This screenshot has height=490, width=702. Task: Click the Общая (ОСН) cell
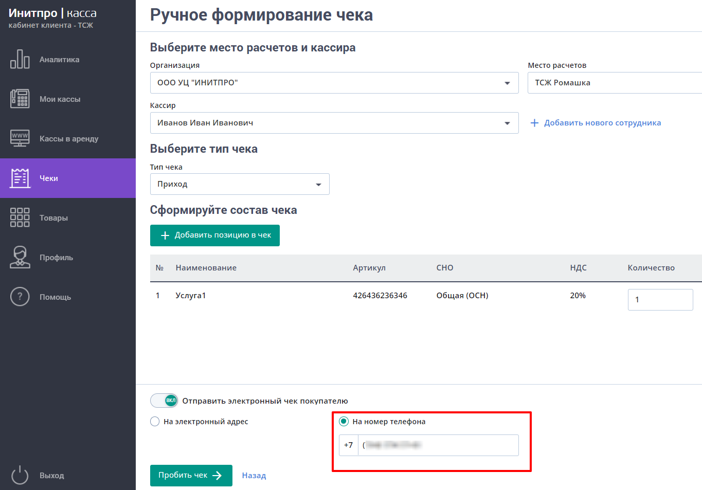click(462, 296)
